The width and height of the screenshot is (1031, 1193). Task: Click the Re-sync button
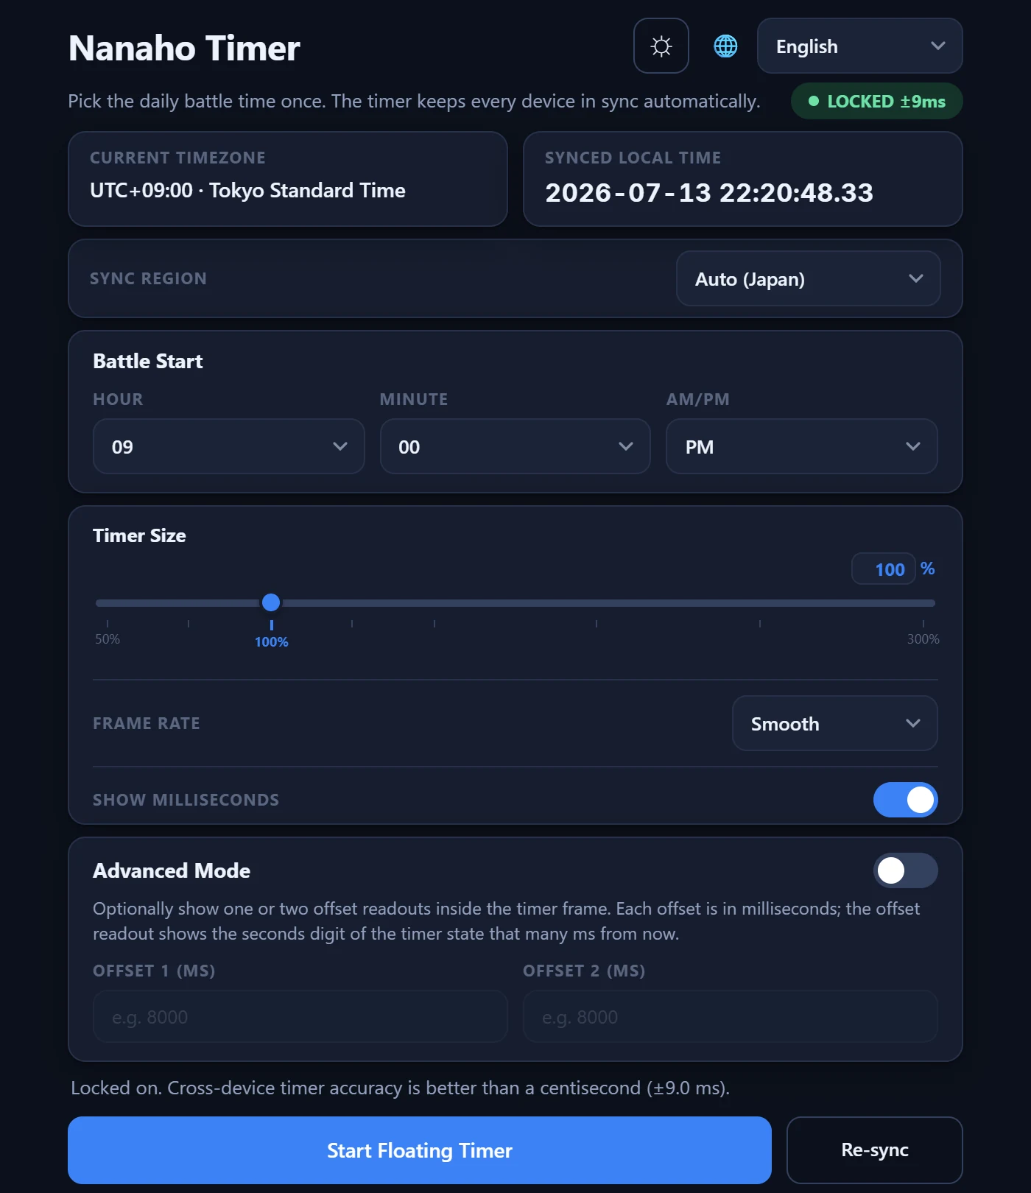tap(874, 1150)
